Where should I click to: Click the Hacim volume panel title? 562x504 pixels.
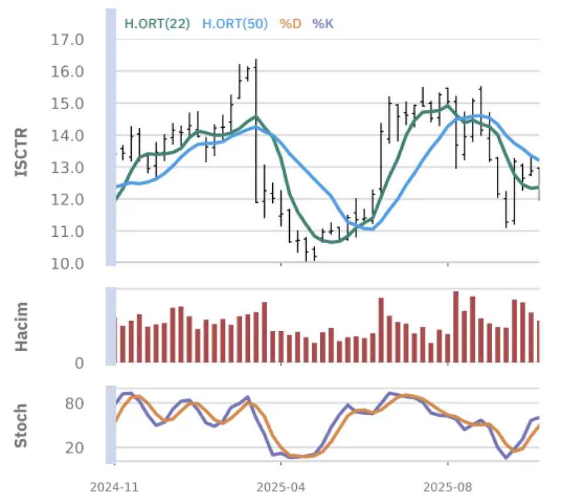(21, 326)
